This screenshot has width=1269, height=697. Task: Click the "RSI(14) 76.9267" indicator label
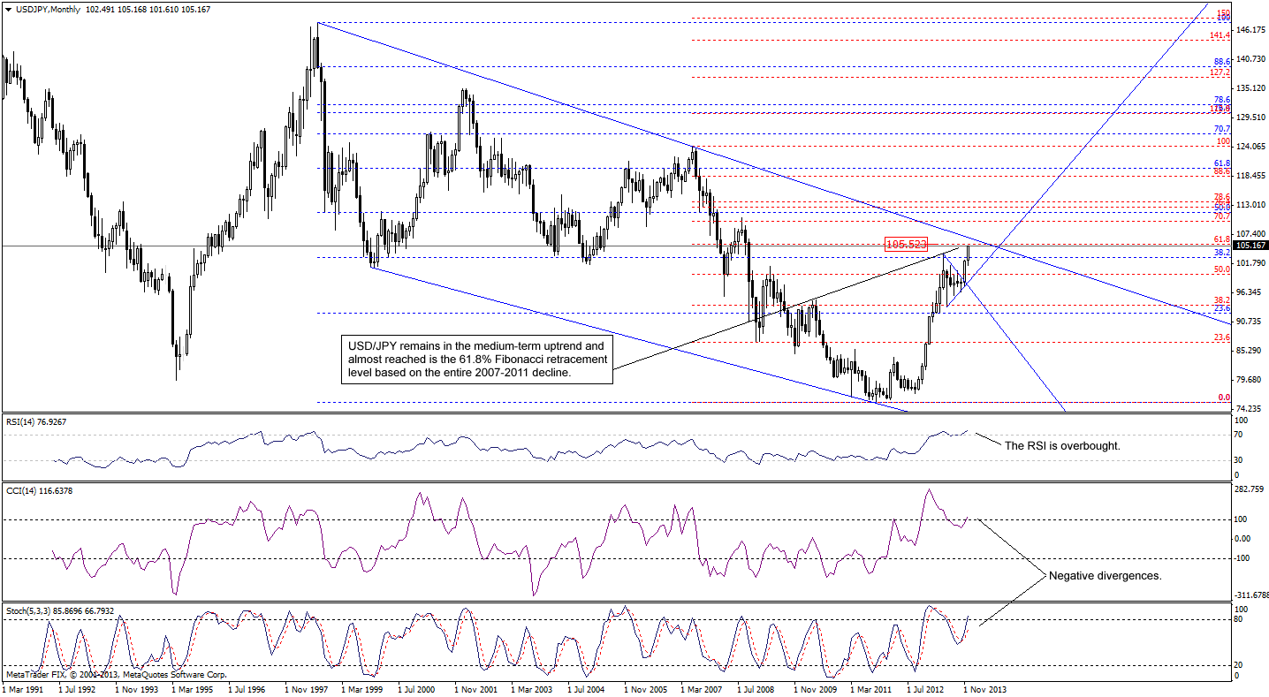[35, 422]
